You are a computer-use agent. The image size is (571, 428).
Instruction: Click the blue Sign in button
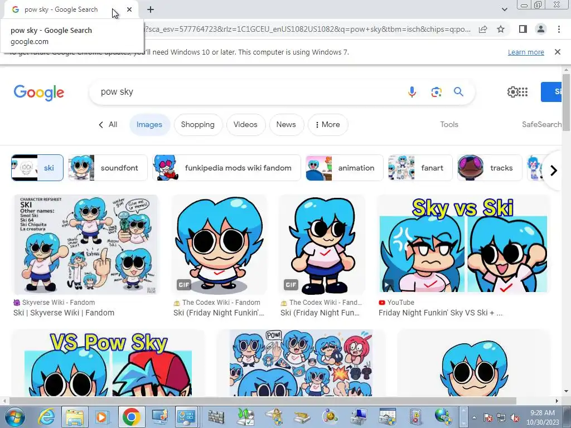551,92
